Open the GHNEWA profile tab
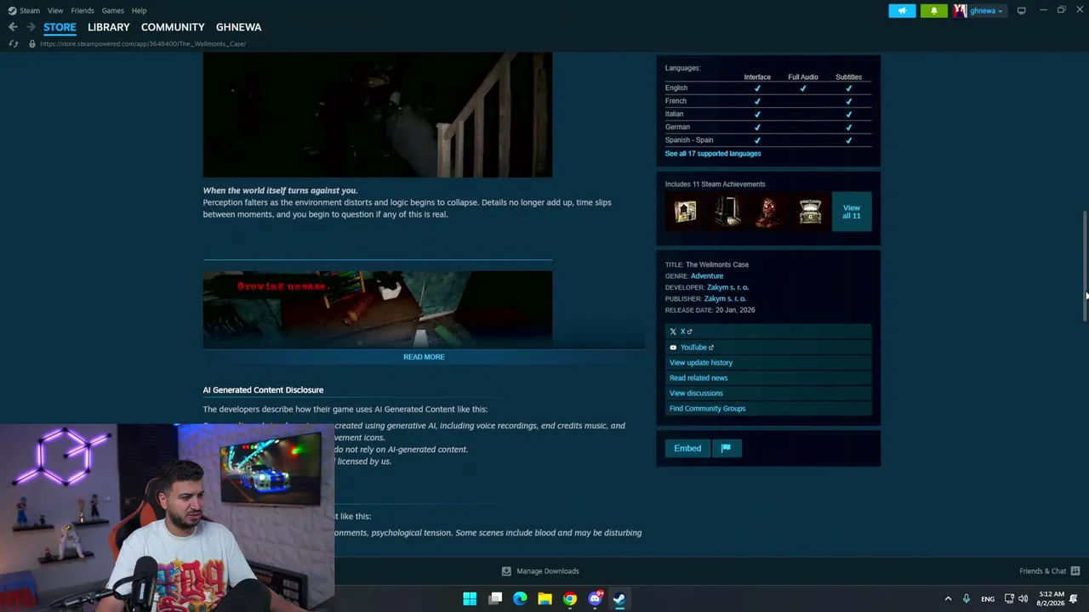 tap(238, 27)
